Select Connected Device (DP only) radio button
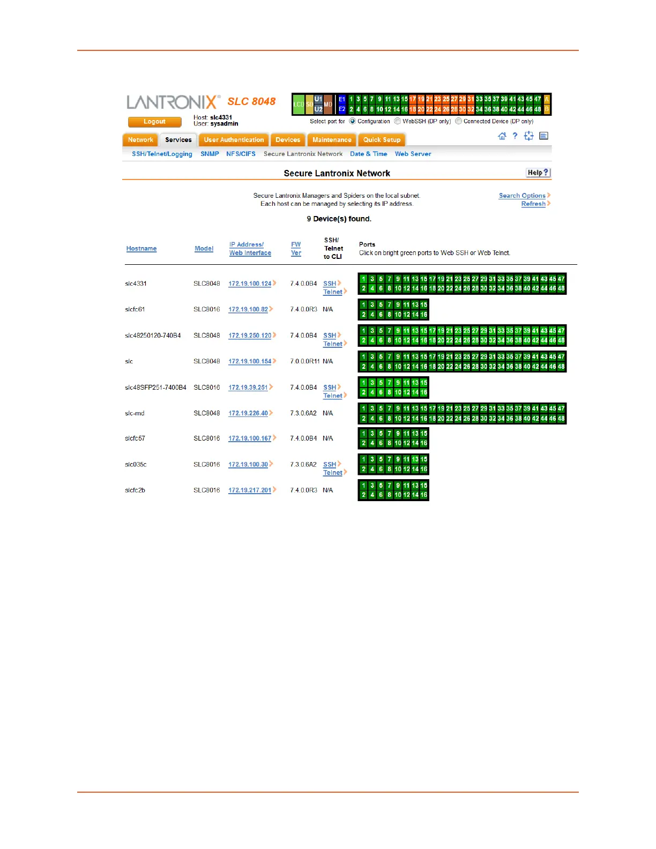656x849 pixels. coord(458,121)
